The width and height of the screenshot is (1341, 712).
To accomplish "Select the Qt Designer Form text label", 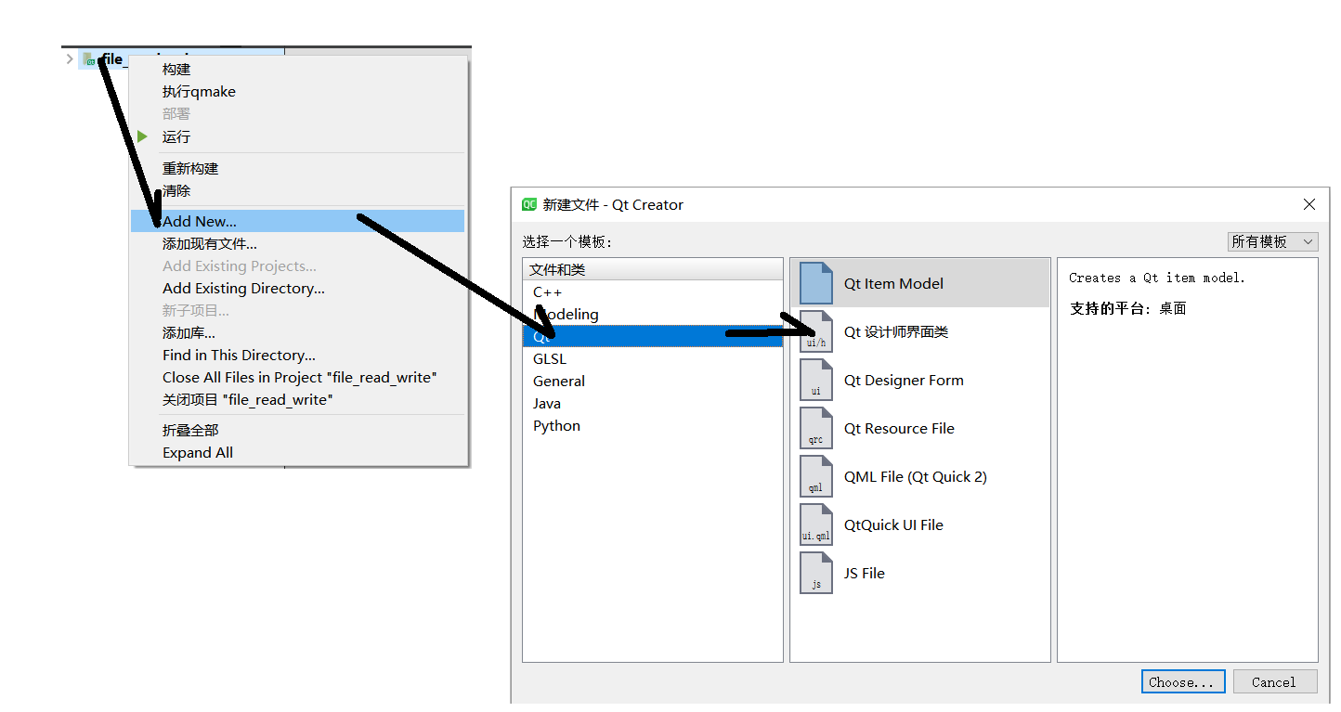I will tap(904, 380).
